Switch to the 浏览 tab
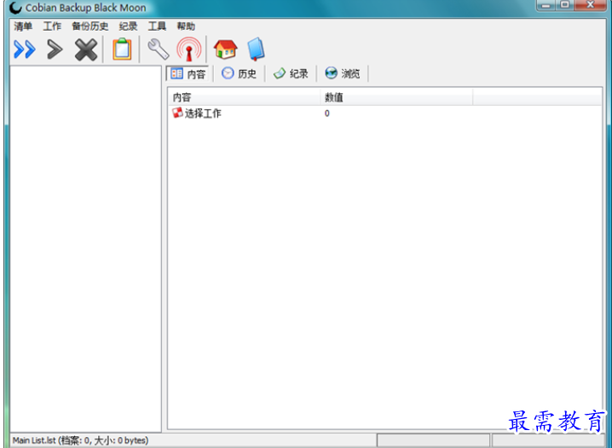The image size is (612, 448). pos(343,73)
